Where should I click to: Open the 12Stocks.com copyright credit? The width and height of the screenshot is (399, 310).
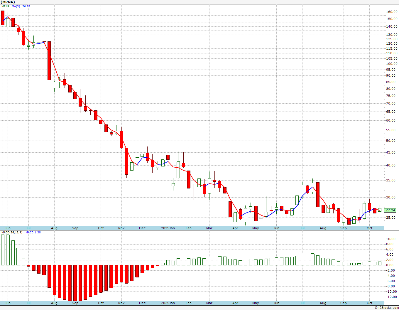point(387,308)
